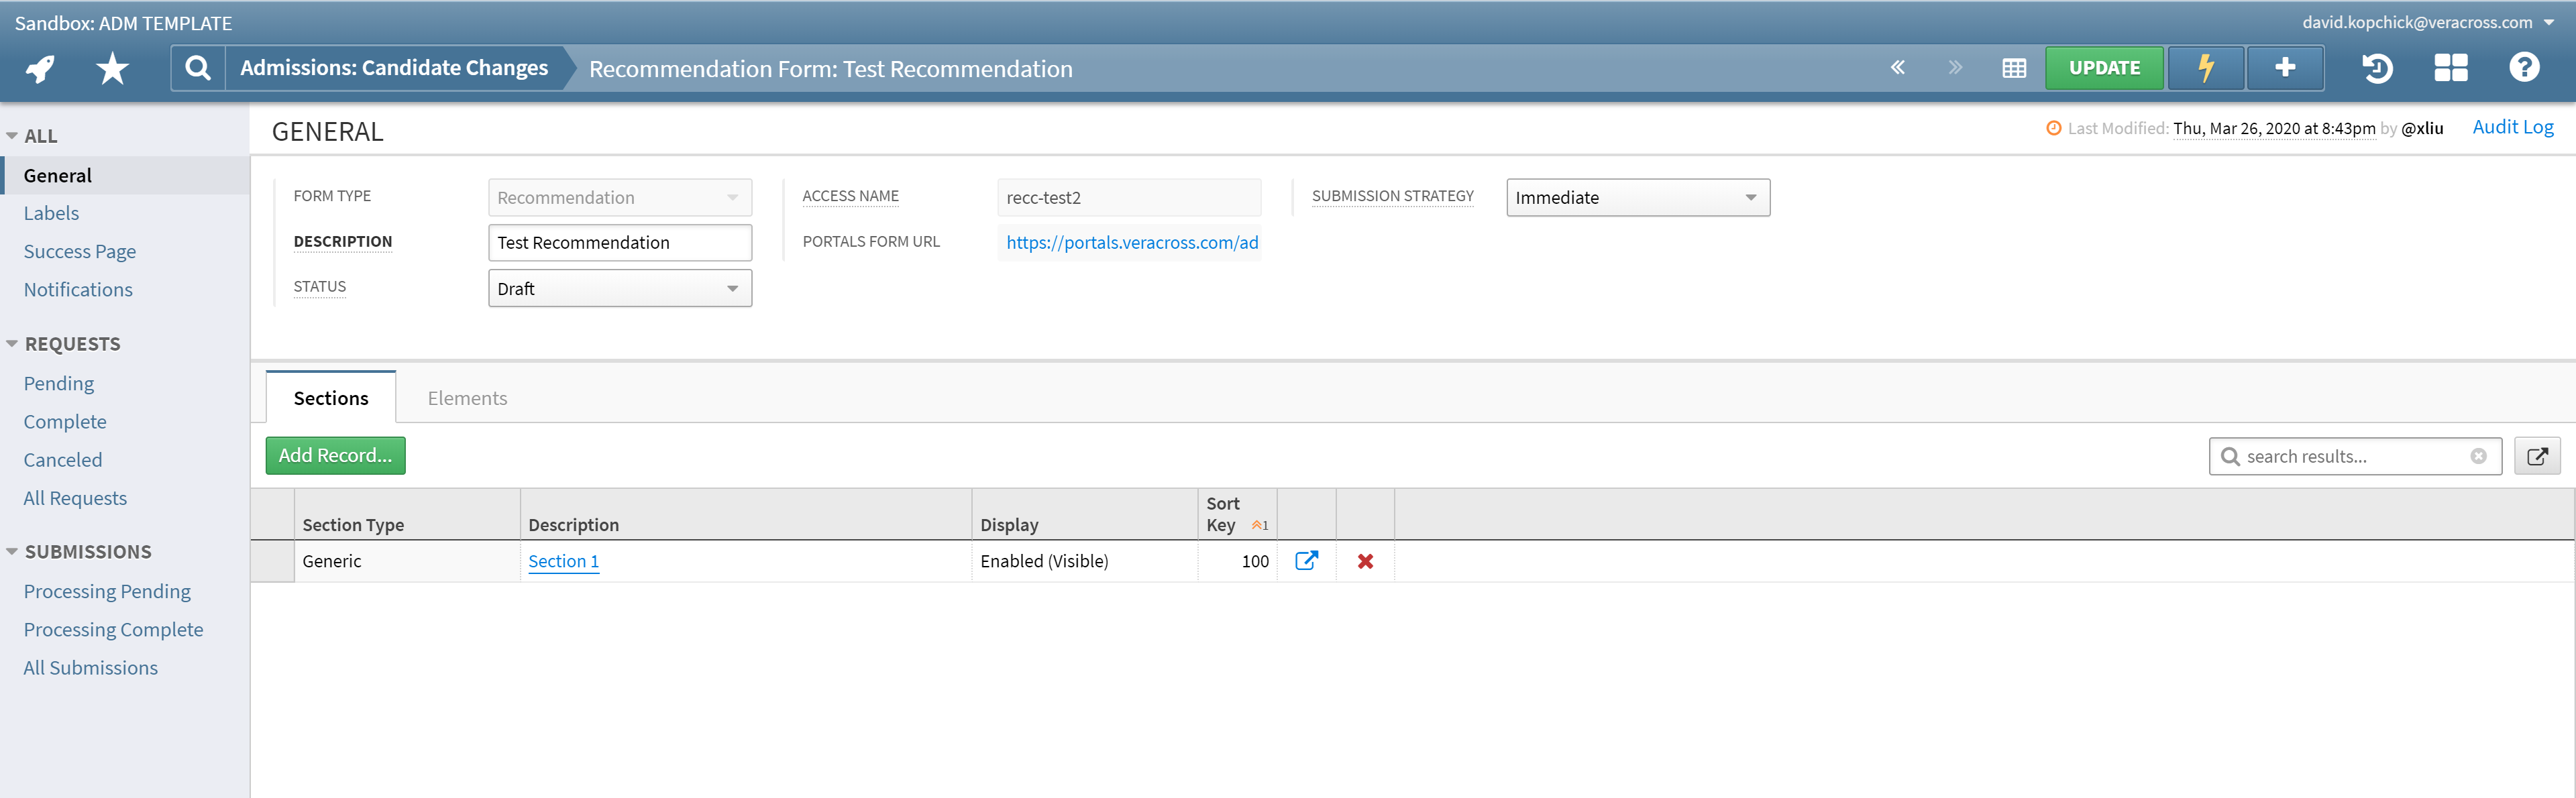This screenshot has height=798, width=2576.
Task: Click the search magnifier icon
Action: [196, 68]
